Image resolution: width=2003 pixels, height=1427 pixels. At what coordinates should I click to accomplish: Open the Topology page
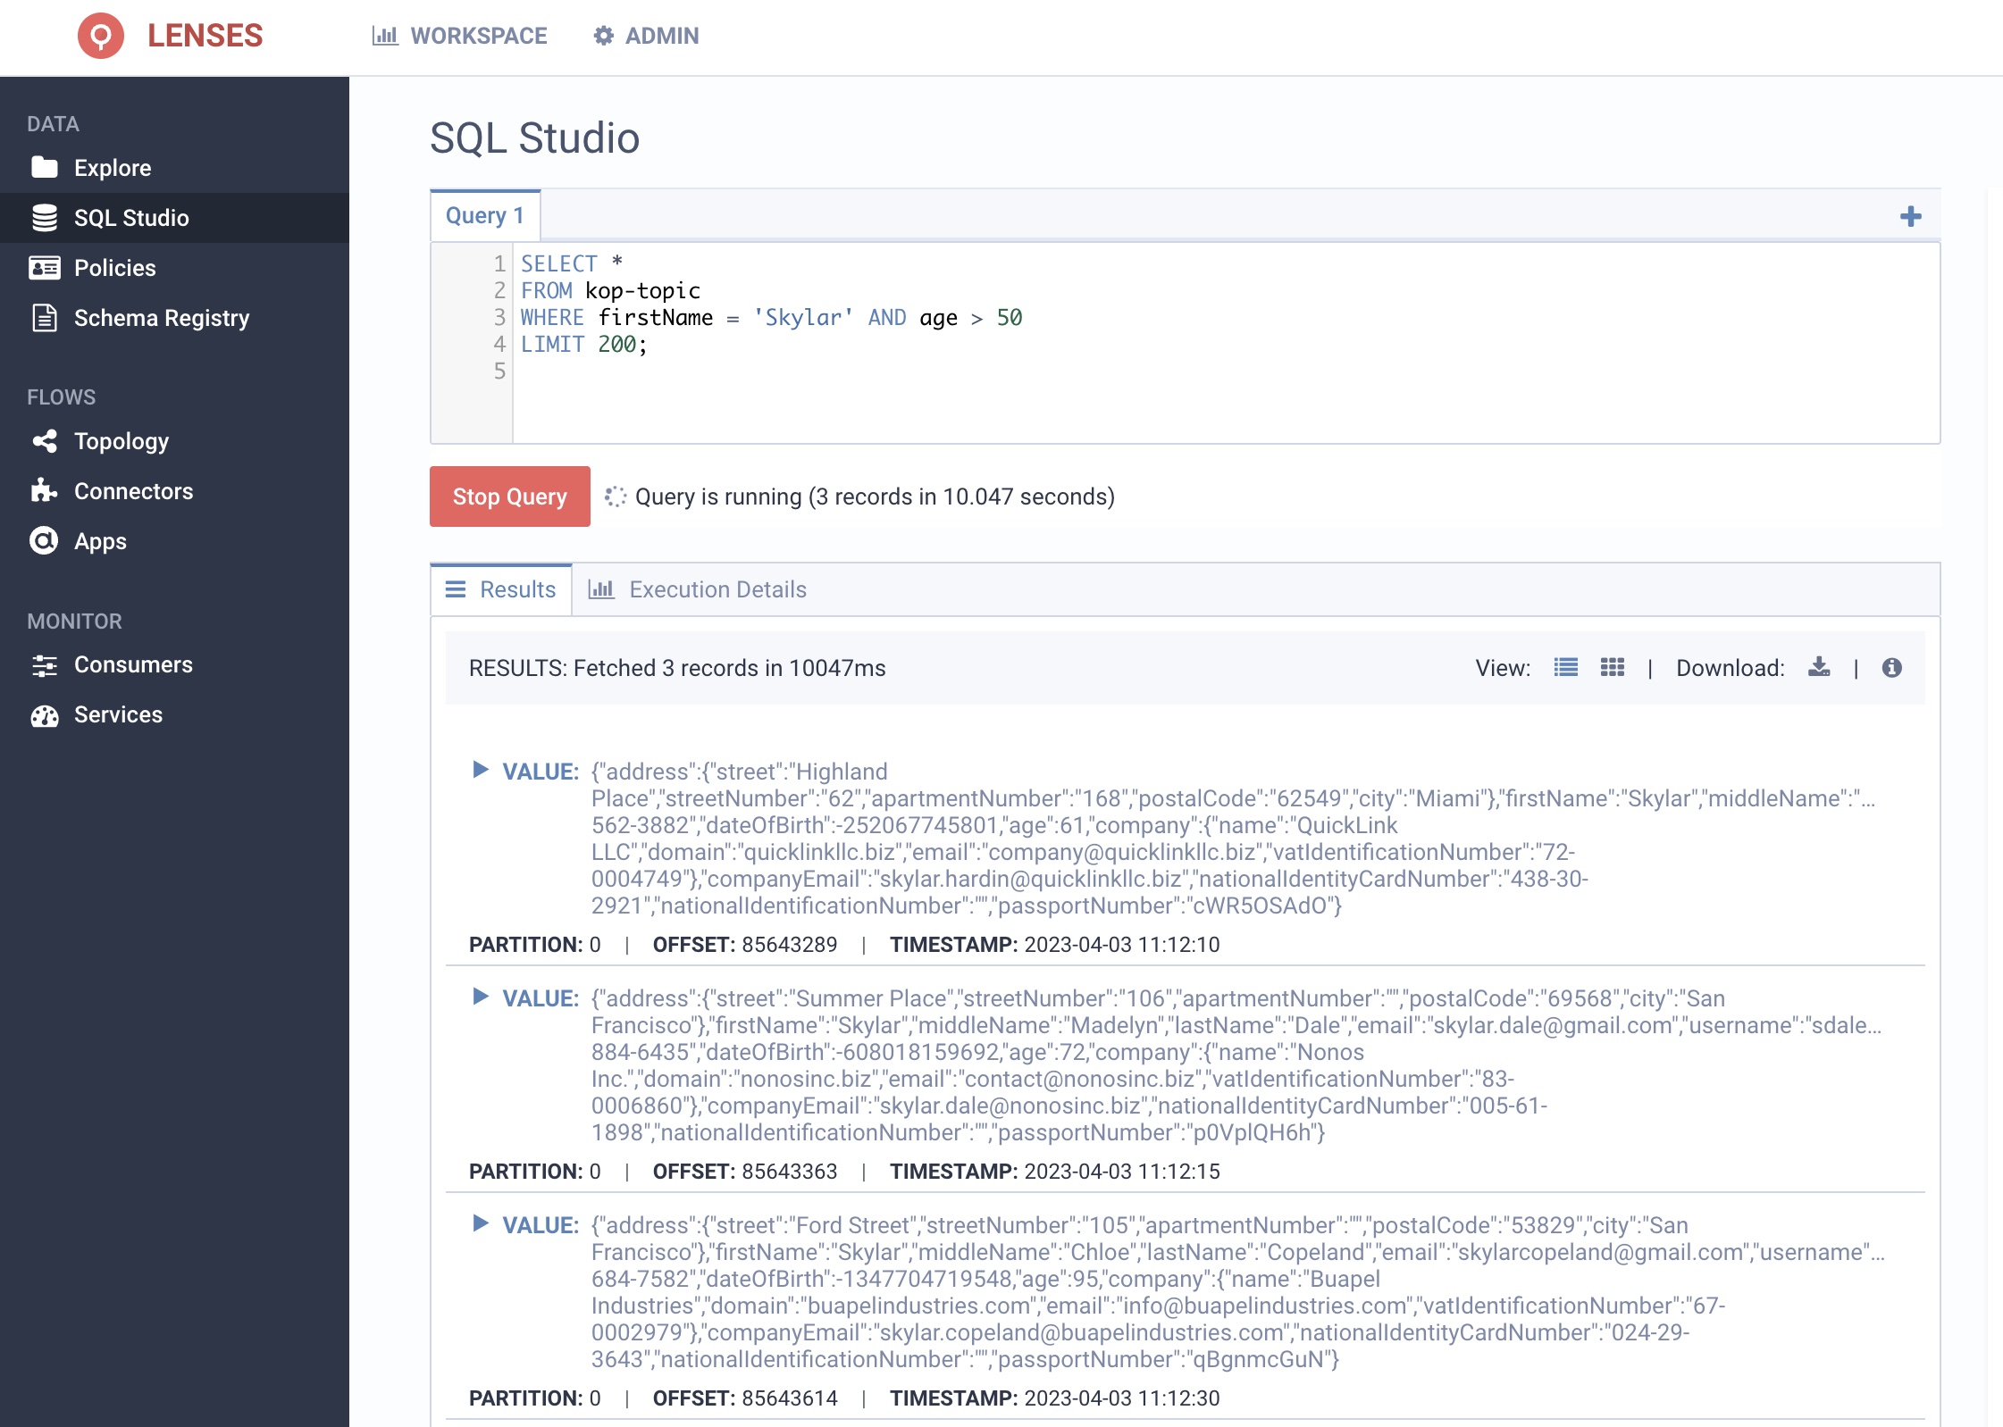click(121, 441)
